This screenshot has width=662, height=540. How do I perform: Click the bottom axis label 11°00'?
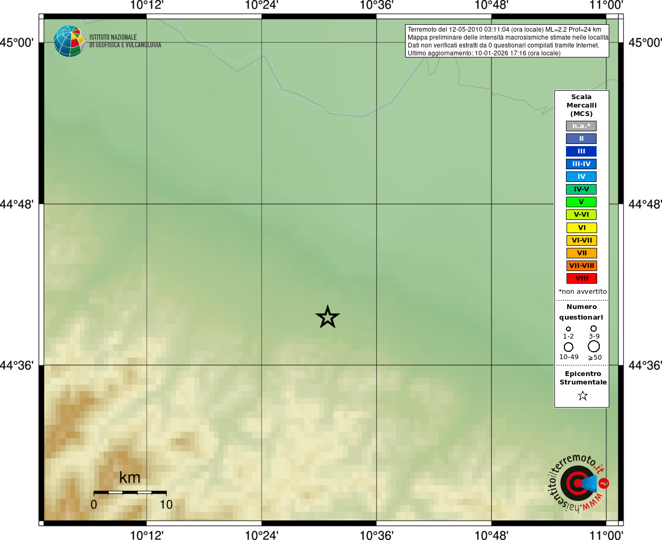click(606, 535)
